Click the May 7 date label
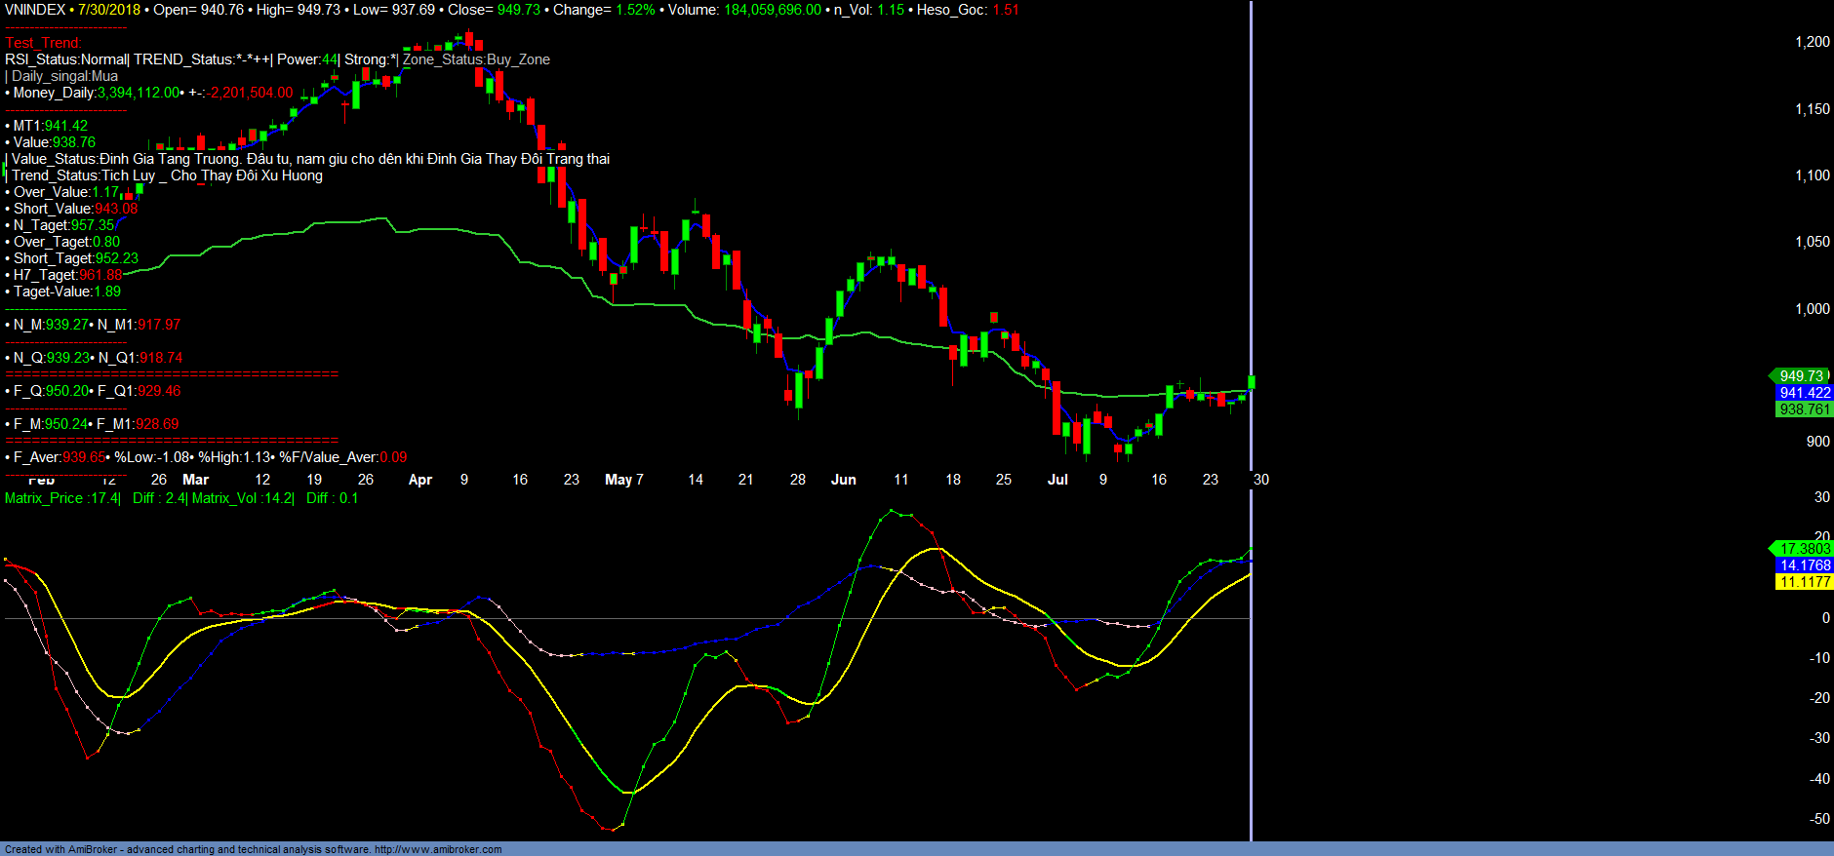The width and height of the screenshot is (1834, 856). [623, 480]
